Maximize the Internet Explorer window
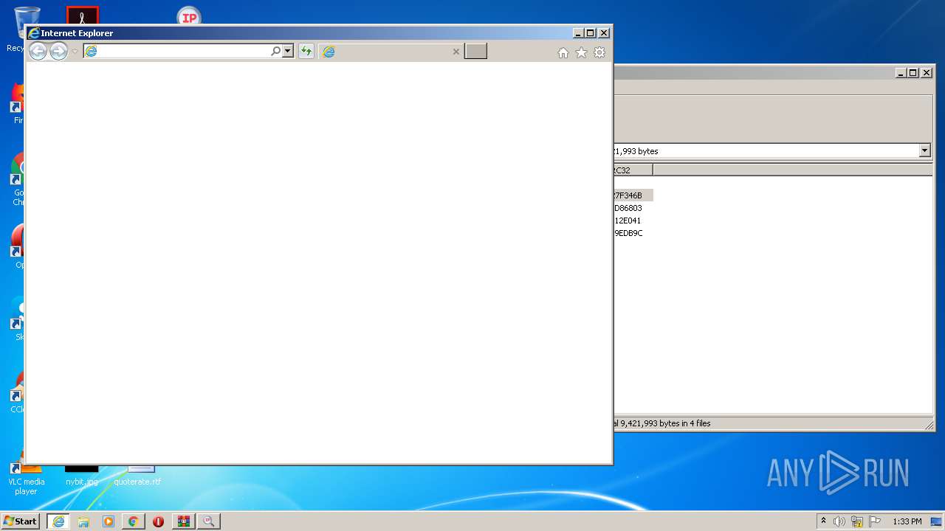The height and width of the screenshot is (531, 945). [591, 32]
